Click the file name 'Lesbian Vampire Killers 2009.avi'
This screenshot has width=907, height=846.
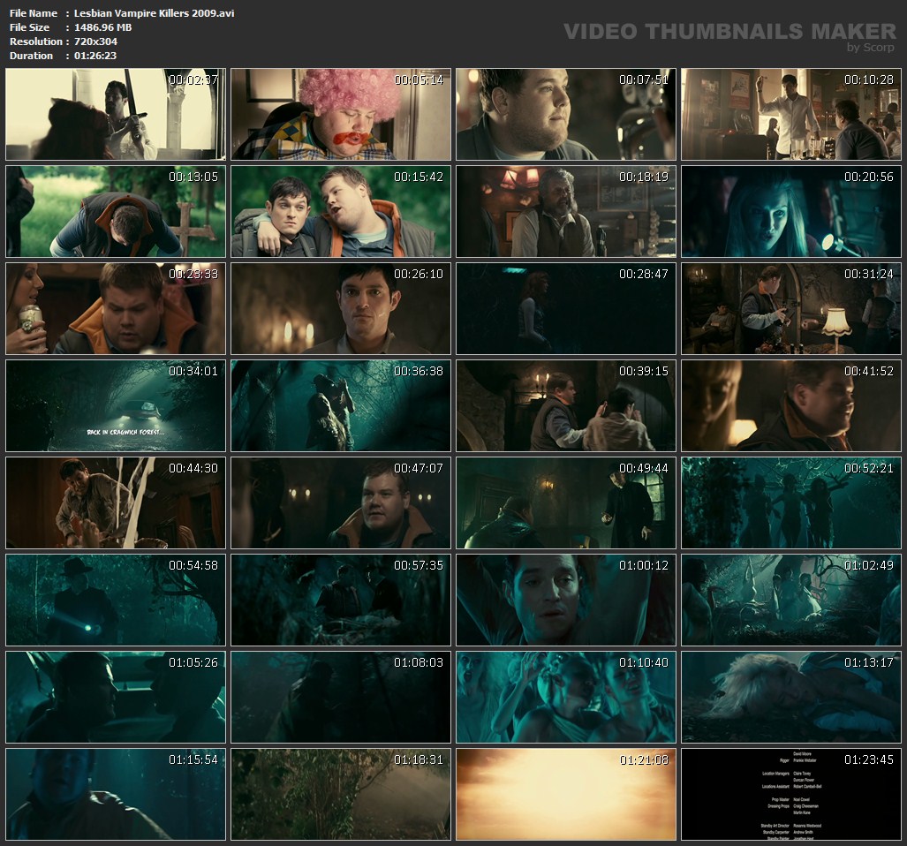pyautogui.click(x=154, y=12)
